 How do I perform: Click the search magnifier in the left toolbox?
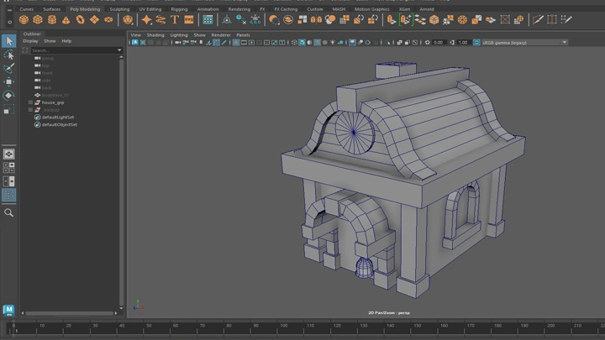[x=9, y=212]
